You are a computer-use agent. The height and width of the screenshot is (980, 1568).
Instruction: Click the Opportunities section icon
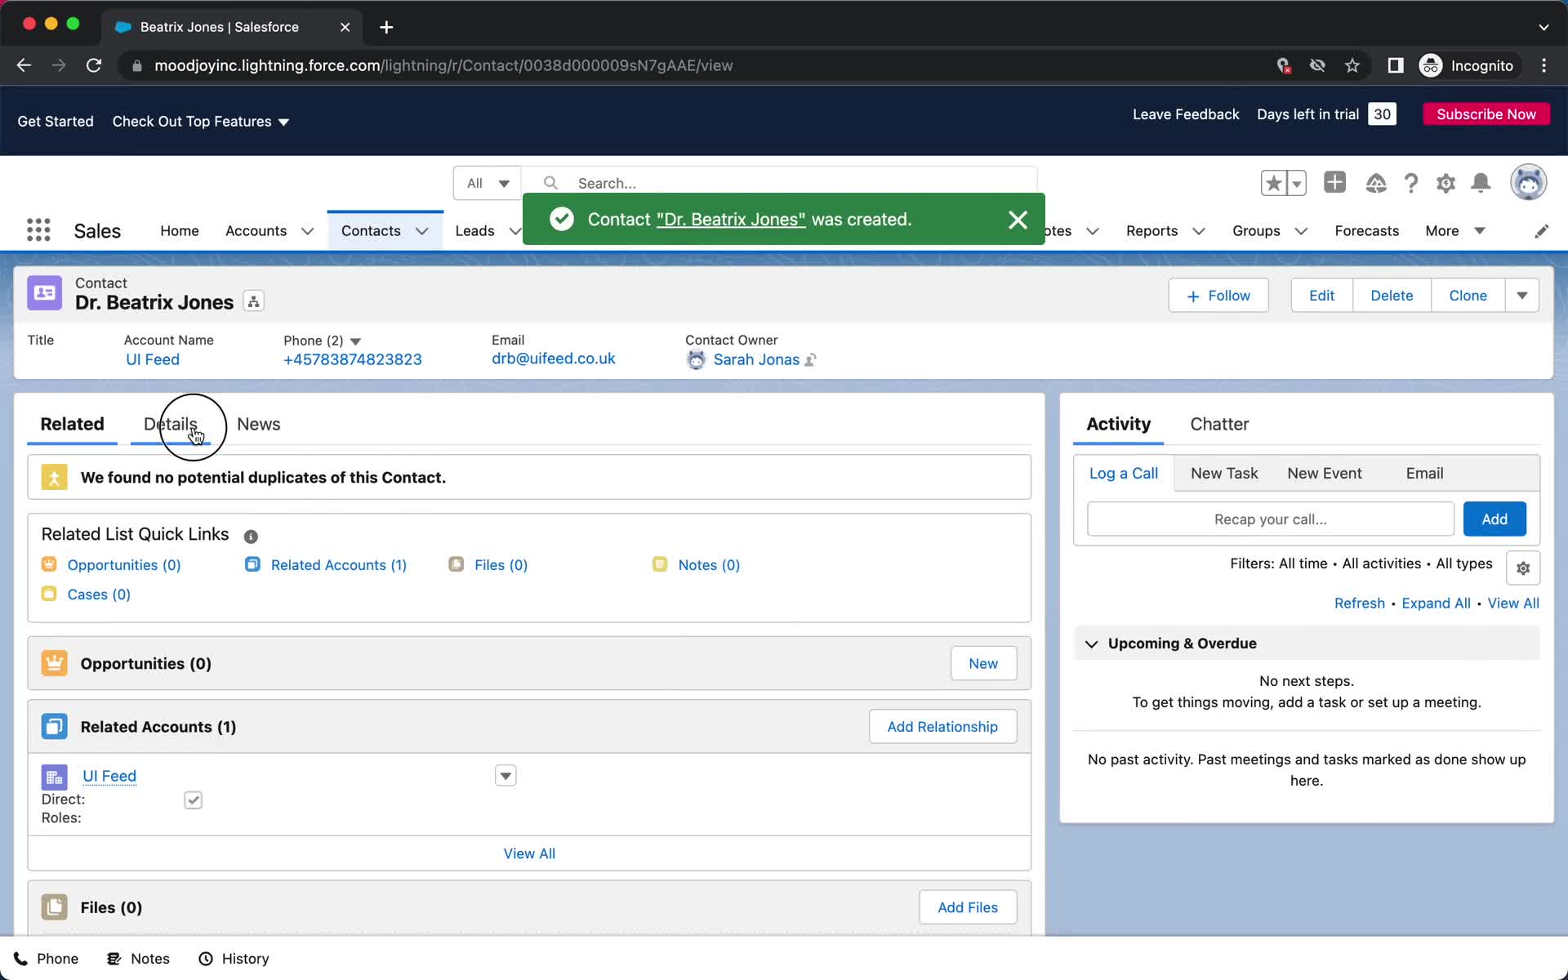[x=55, y=663]
